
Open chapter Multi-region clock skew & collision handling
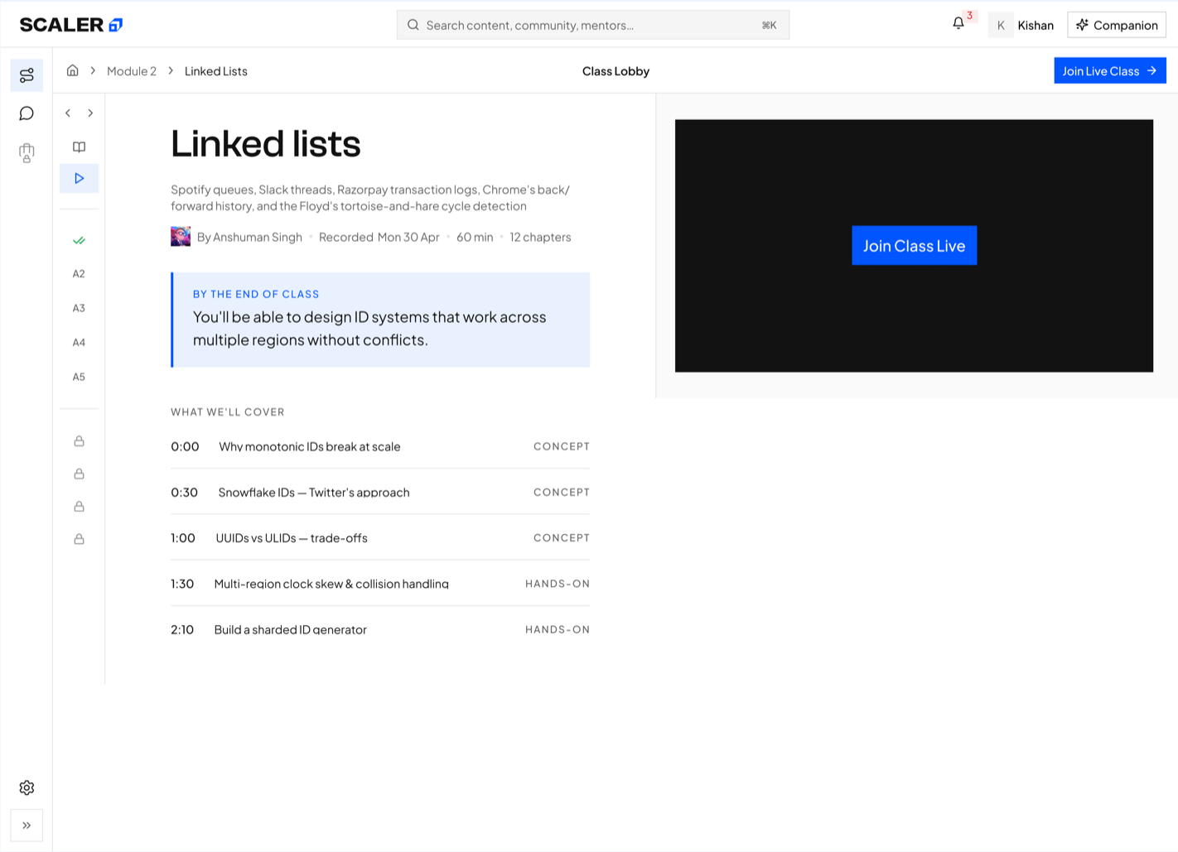pyautogui.click(x=380, y=584)
